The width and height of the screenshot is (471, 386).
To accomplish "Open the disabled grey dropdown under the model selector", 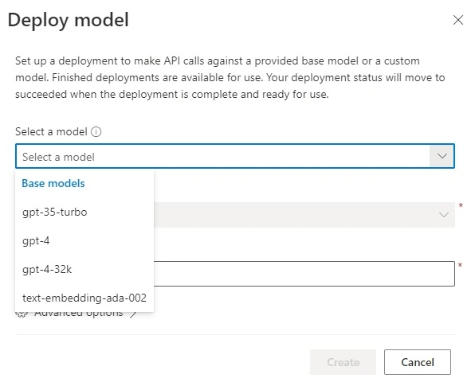I will tap(304, 214).
